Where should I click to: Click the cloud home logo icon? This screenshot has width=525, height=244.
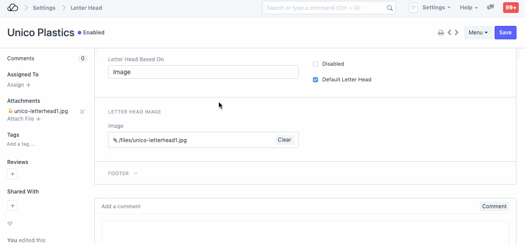tap(13, 8)
